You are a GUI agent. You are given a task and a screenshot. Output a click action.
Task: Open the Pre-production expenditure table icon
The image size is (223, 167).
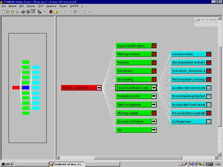(x=209, y=113)
